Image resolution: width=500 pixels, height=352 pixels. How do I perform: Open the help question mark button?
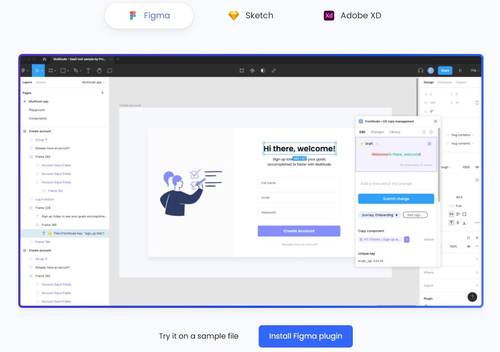tap(472, 297)
